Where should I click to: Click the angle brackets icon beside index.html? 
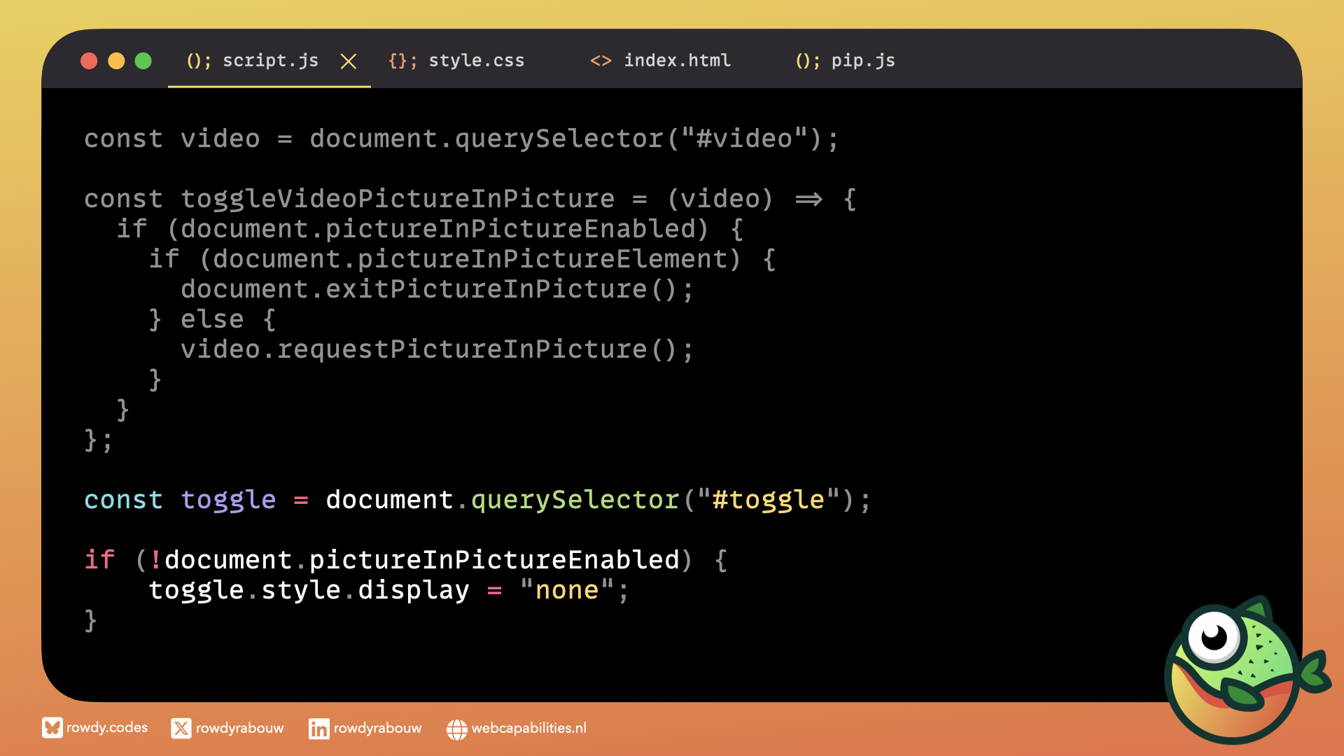601,61
